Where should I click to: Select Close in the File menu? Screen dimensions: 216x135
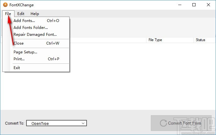[19, 43]
